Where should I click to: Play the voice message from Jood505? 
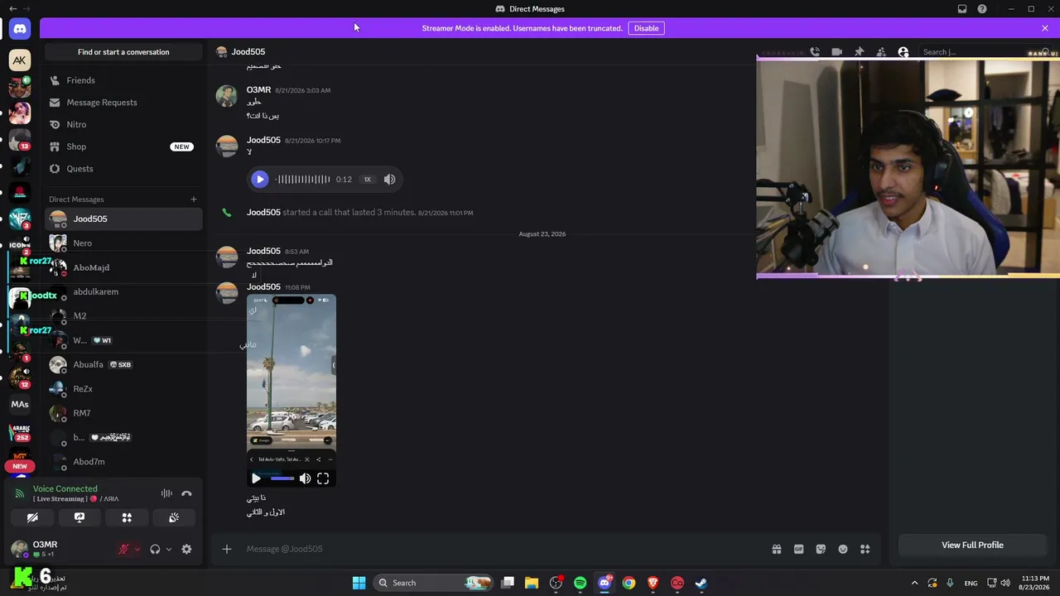click(260, 180)
